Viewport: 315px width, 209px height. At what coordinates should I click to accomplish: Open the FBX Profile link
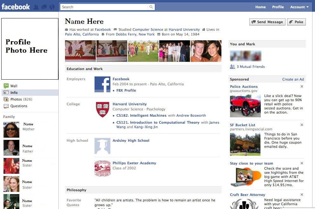[x=126, y=90]
